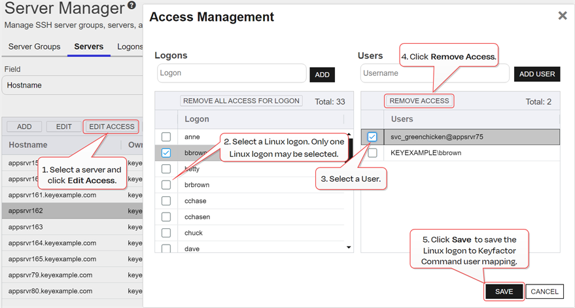
Task: Save the access management changes
Action: pos(504,292)
